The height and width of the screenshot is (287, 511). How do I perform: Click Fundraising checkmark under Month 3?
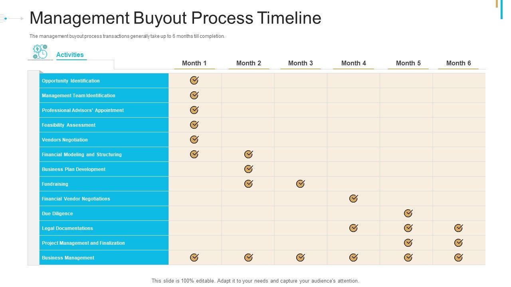[301, 184]
